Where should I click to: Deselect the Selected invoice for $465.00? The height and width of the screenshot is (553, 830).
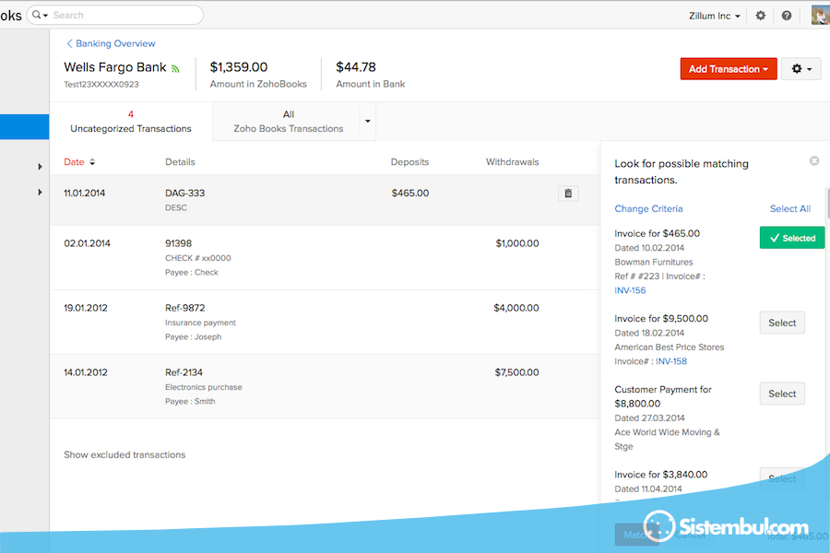792,238
